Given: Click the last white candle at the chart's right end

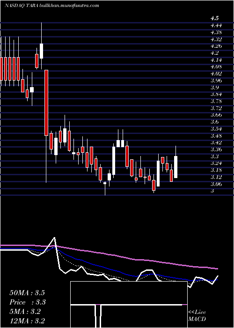Looking at the screenshot, I should [x=175, y=167].
